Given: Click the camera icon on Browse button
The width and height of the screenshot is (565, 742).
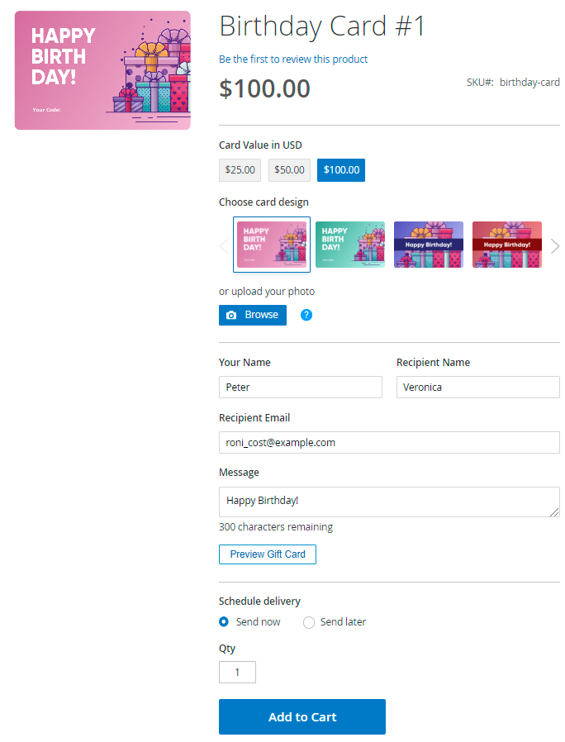Looking at the screenshot, I should (231, 315).
